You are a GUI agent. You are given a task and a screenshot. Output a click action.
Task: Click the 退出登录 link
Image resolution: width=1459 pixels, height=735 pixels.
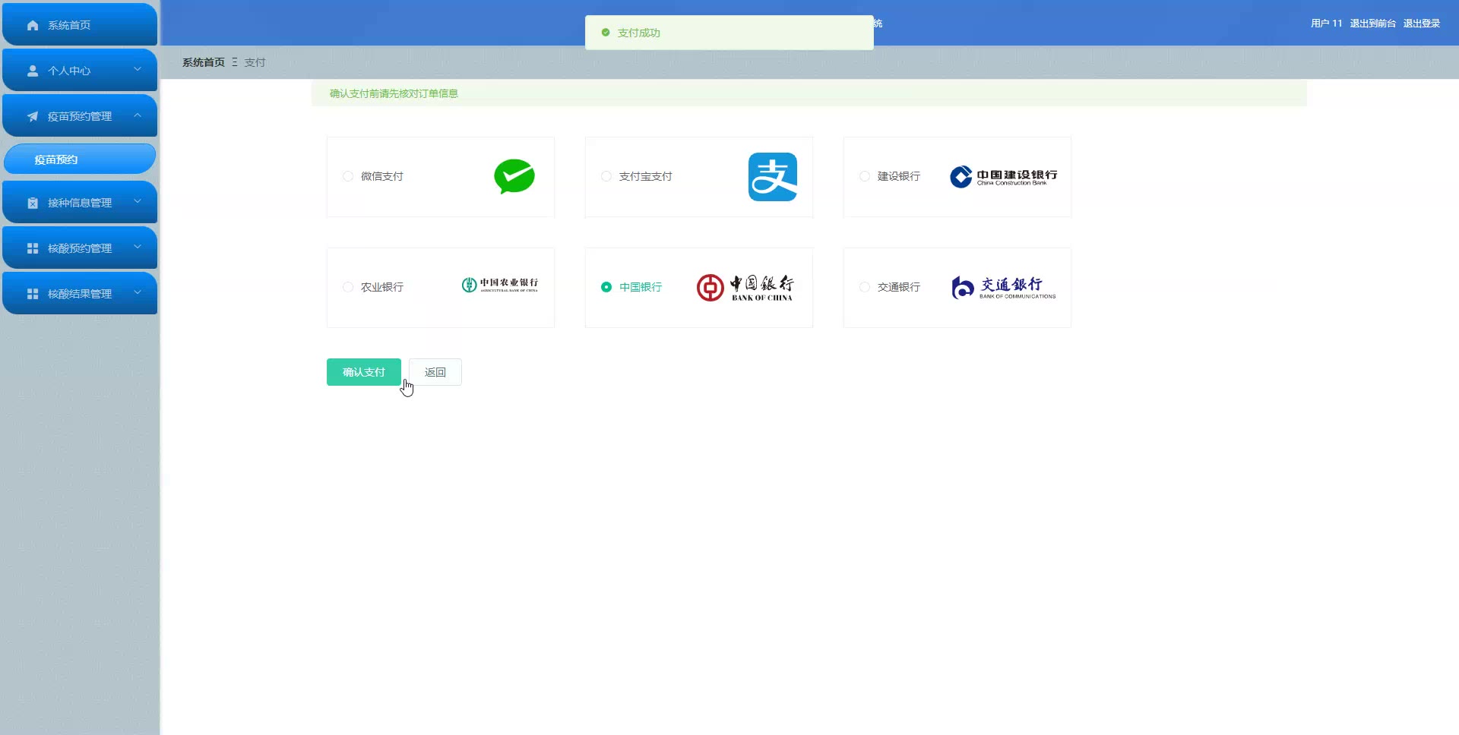(x=1422, y=24)
